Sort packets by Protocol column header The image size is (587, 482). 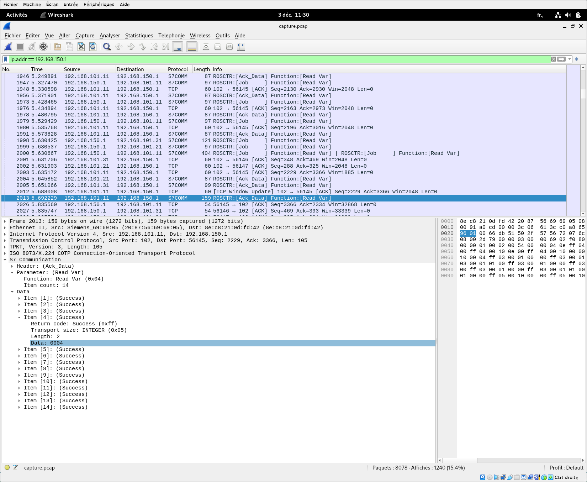point(179,69)
